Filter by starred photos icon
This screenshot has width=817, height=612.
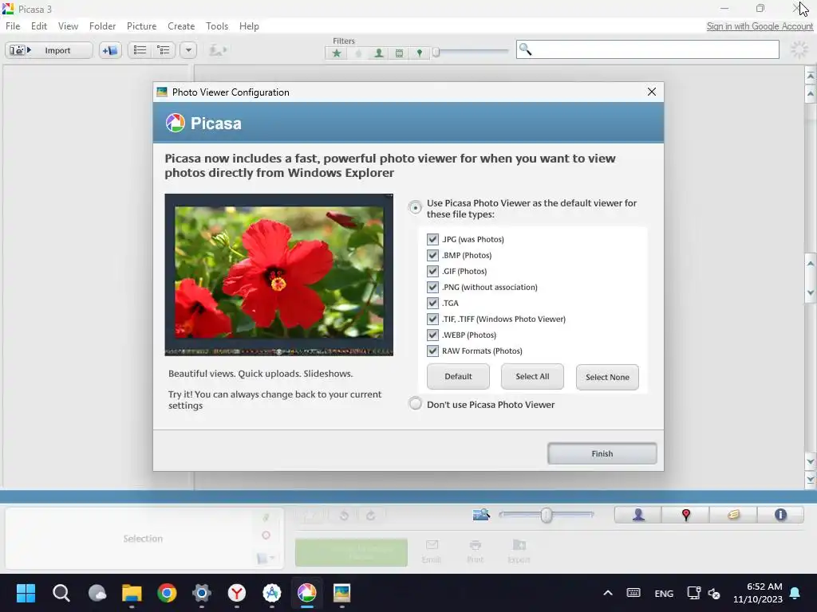pyautogui.click(x=337, y=53)
